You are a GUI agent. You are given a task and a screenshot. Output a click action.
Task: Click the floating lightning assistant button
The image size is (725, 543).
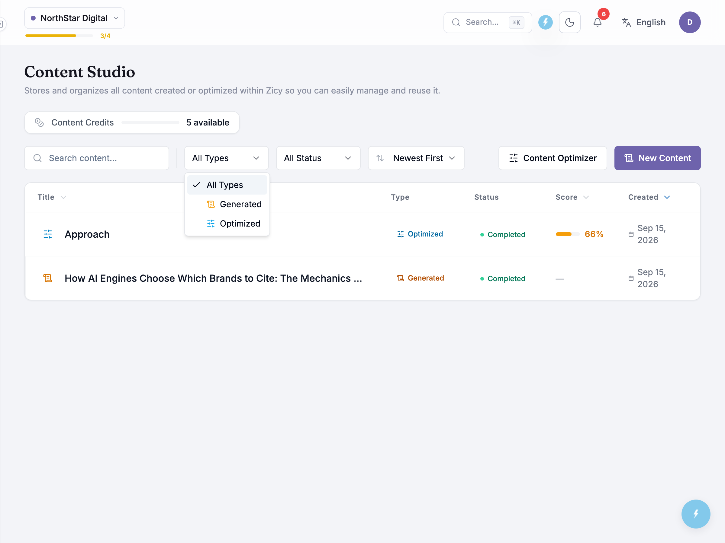click(695, 513)
